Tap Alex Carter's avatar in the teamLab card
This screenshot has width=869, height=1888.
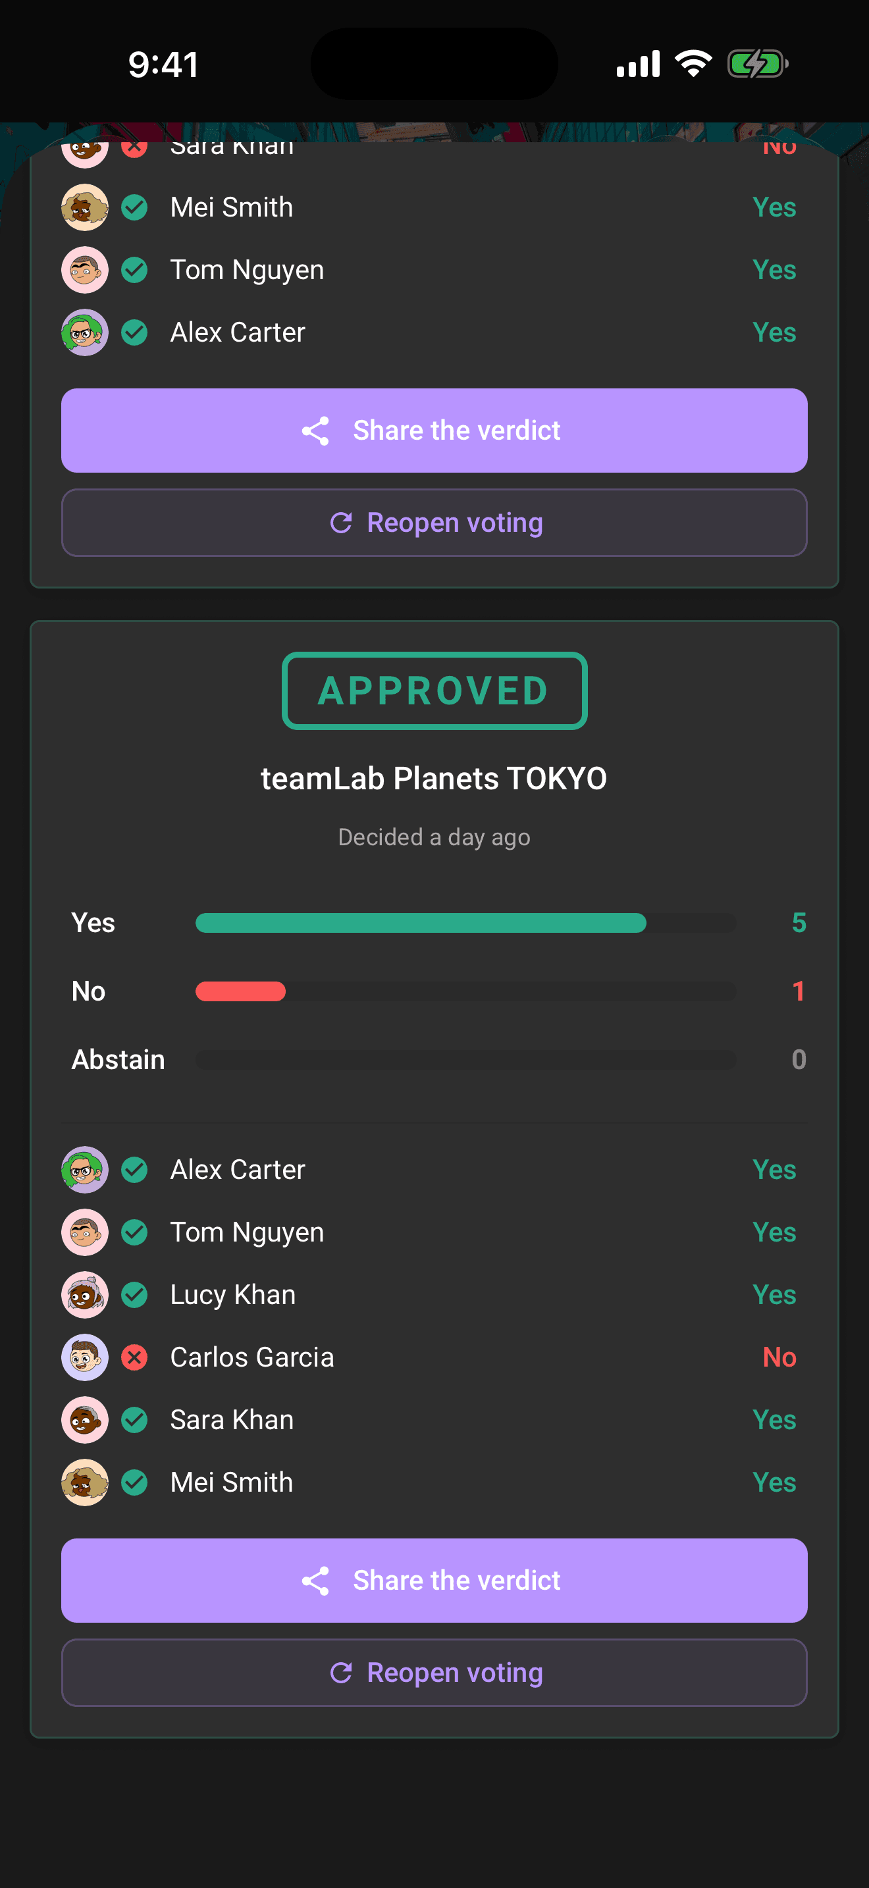coord(85,1170)
